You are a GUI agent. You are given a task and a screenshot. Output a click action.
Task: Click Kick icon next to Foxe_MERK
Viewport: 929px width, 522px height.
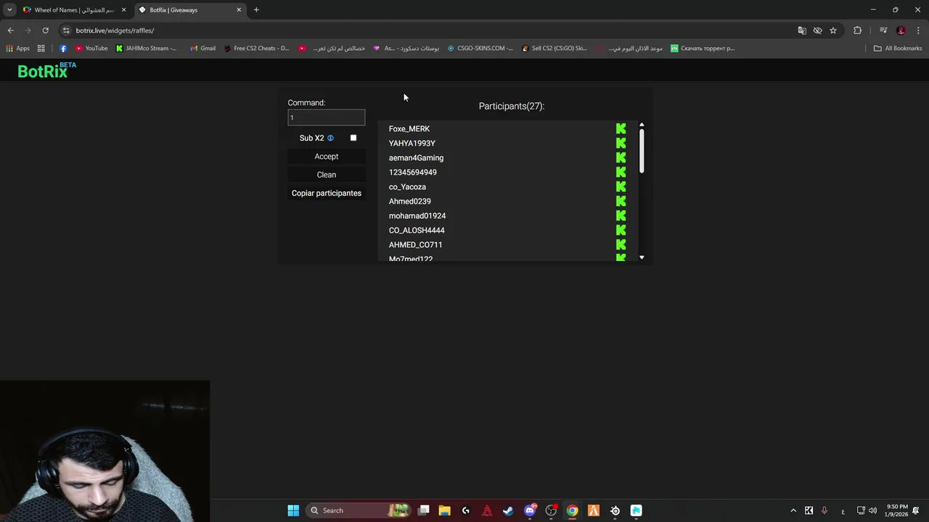pos(621,129)
